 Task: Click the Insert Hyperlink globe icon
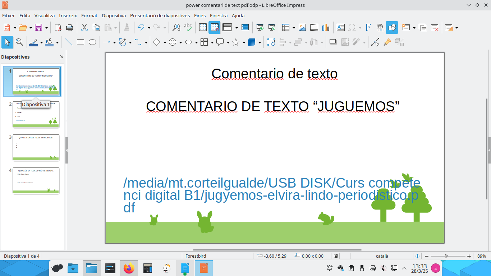[x=380, y=27]
